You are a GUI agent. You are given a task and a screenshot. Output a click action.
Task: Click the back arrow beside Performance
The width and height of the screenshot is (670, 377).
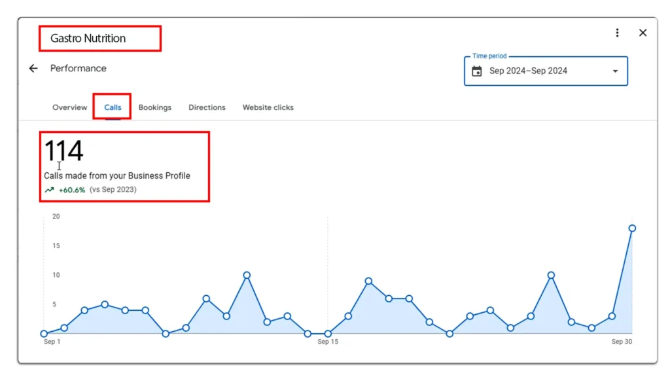coord(33,68)
